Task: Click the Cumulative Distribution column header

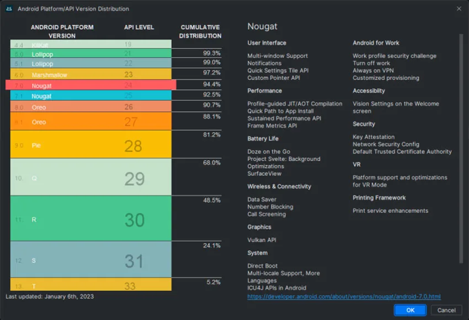Action: (200, 31)
